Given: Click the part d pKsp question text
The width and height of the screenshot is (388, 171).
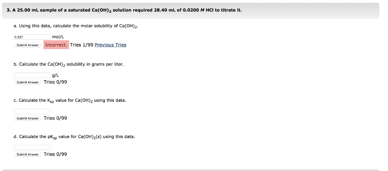Looking at the screenshot, I should pos(74,137).
